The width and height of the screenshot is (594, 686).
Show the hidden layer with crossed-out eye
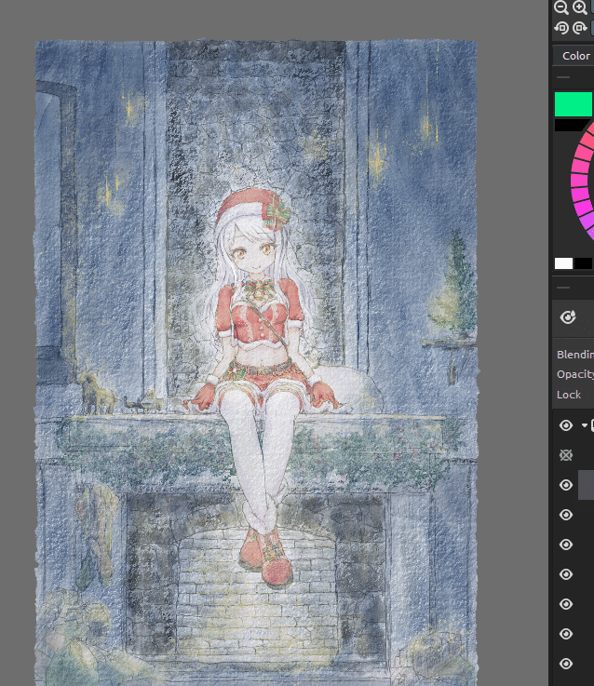point(566,455)
